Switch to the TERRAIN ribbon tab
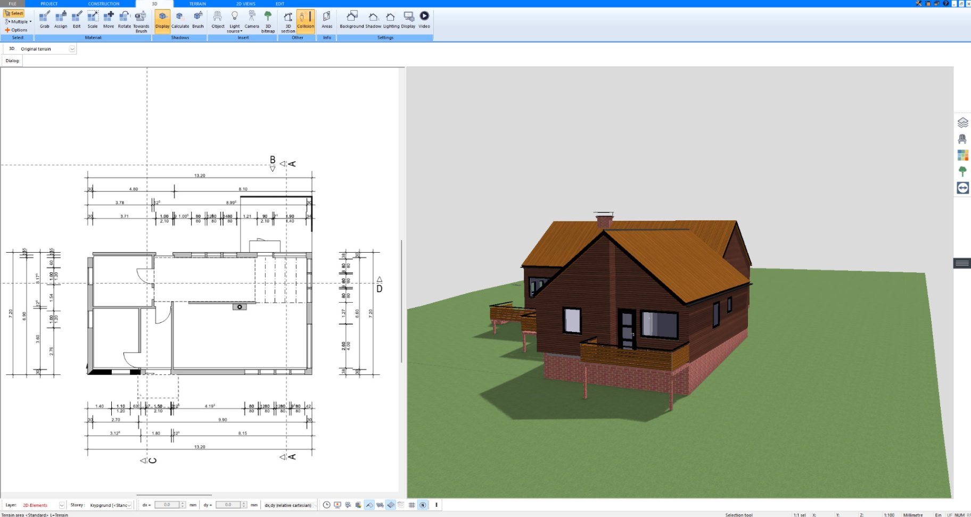This screenshot has height=517, width=971. coord(198,4)
